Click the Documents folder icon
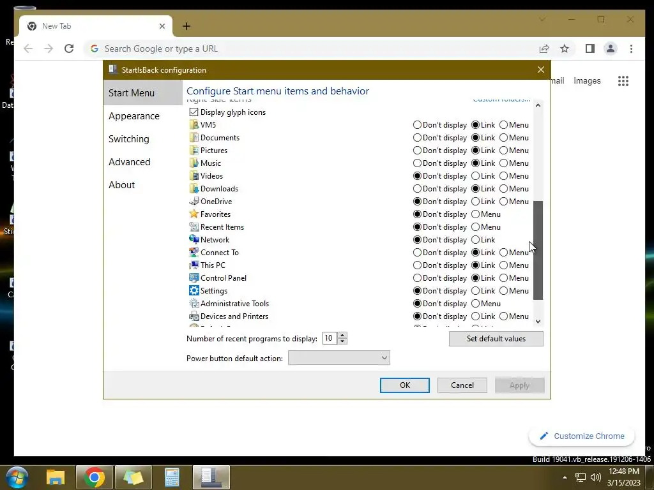This screenshot has height=490, width=654. click(x=194, y=138)
